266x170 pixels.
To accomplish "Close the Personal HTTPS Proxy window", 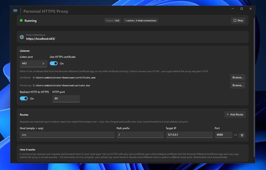I will [251, 9].
